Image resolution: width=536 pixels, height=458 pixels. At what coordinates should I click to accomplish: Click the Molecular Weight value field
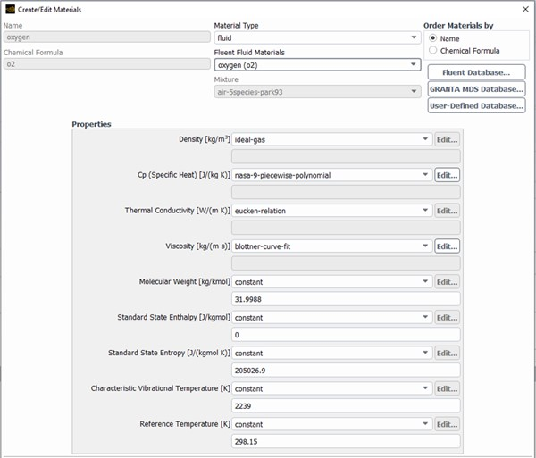(x=346, y=299)
